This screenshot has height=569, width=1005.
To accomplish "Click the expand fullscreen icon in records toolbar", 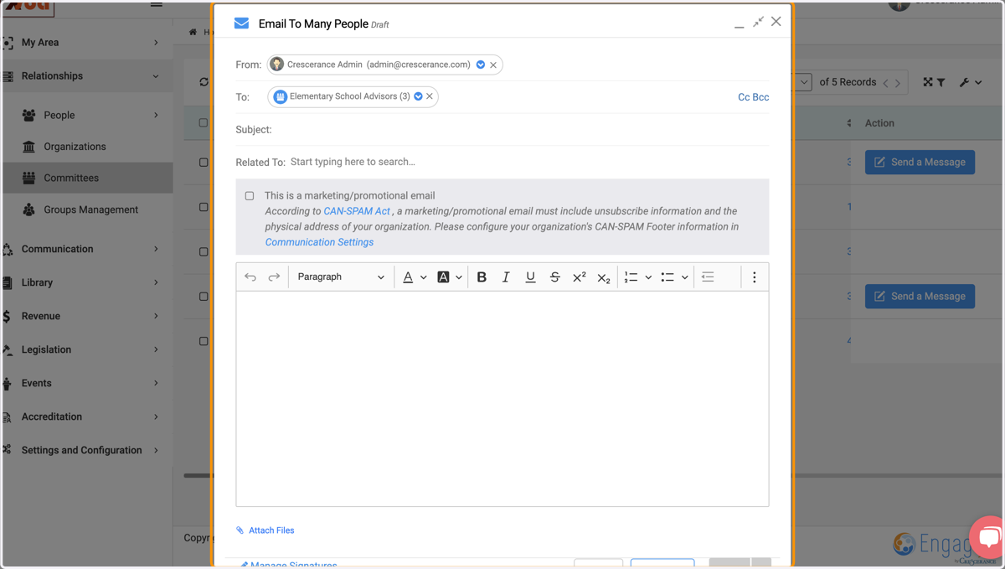I will 928,82.
